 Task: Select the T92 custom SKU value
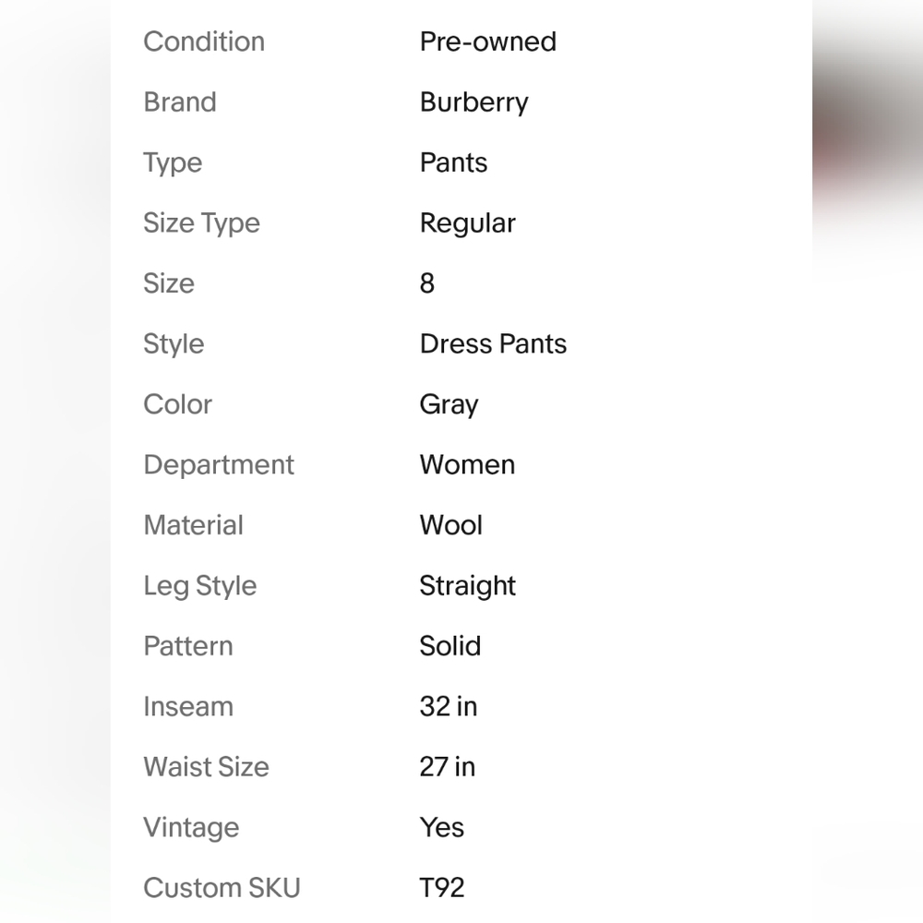click(x=442, y=888)
